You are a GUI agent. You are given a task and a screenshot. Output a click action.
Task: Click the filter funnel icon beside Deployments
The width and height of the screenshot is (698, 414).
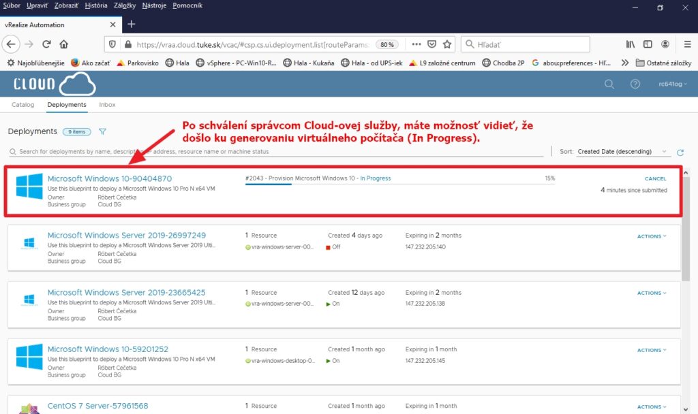tap(103, 131)
